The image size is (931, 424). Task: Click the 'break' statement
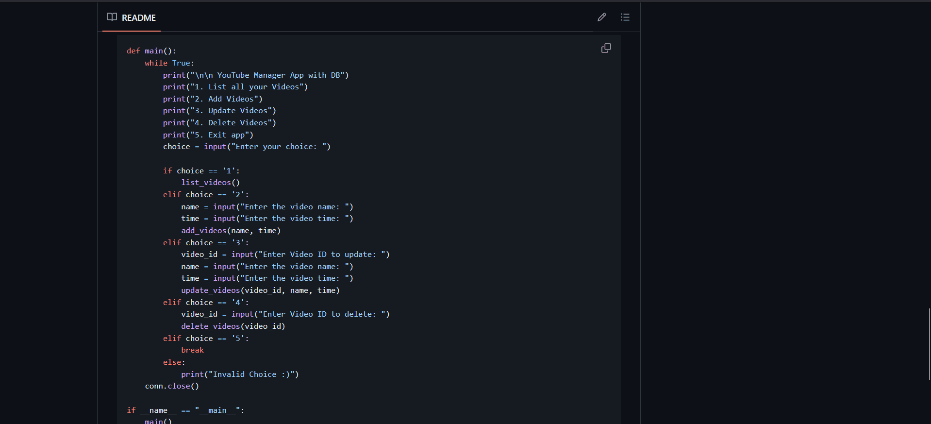pos(193,350)
